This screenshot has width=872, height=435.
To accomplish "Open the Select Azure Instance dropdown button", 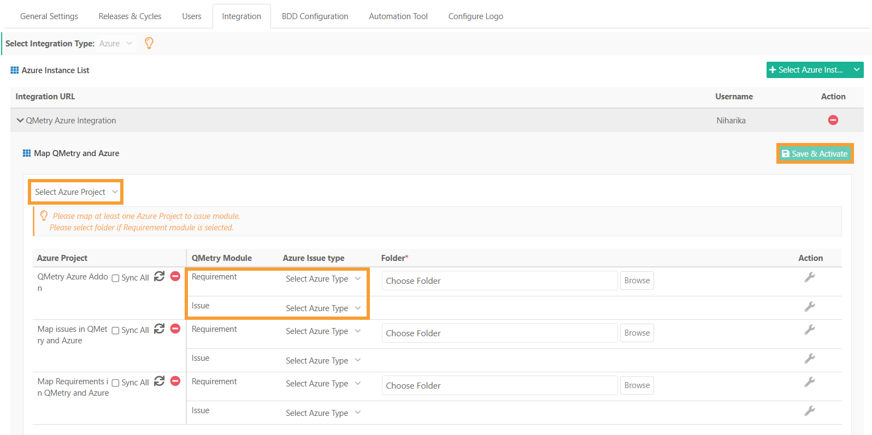I will [815, 70].
